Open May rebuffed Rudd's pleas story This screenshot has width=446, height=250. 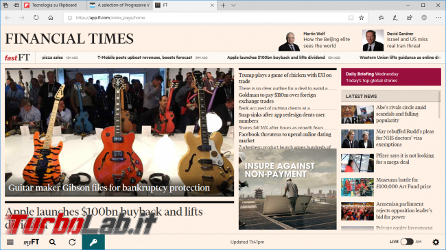coord(405,138)
